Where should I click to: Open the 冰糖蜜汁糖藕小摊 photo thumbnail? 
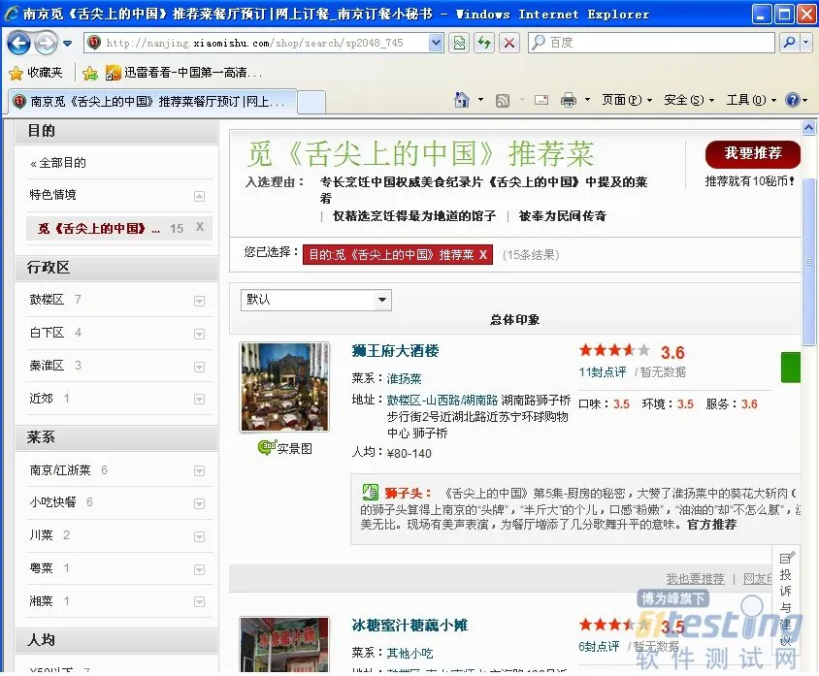tap(284, 644)
